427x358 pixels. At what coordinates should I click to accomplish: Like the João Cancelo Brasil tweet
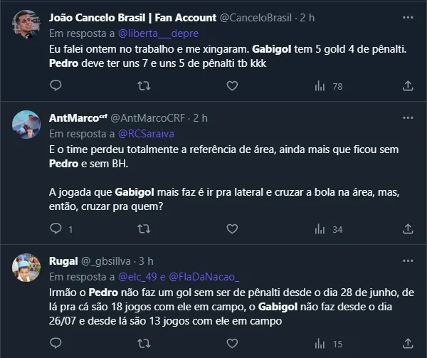pos(232,86)
